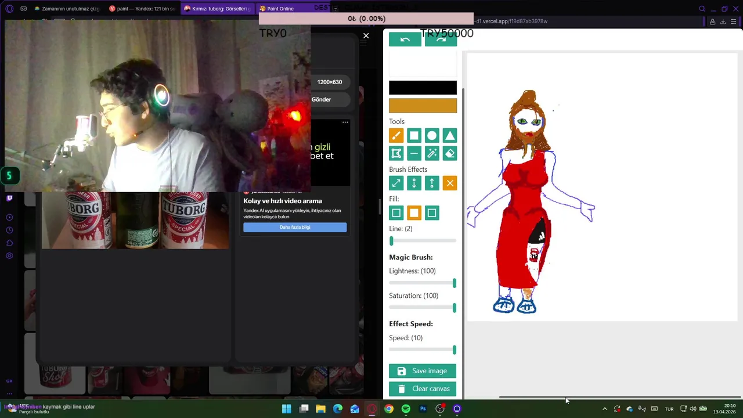Click the drawn woman on the canvas
The image size is (743, 418).
(527, 203)
